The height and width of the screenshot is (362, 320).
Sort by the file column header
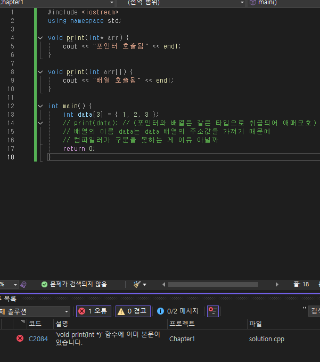click(256, 324)
